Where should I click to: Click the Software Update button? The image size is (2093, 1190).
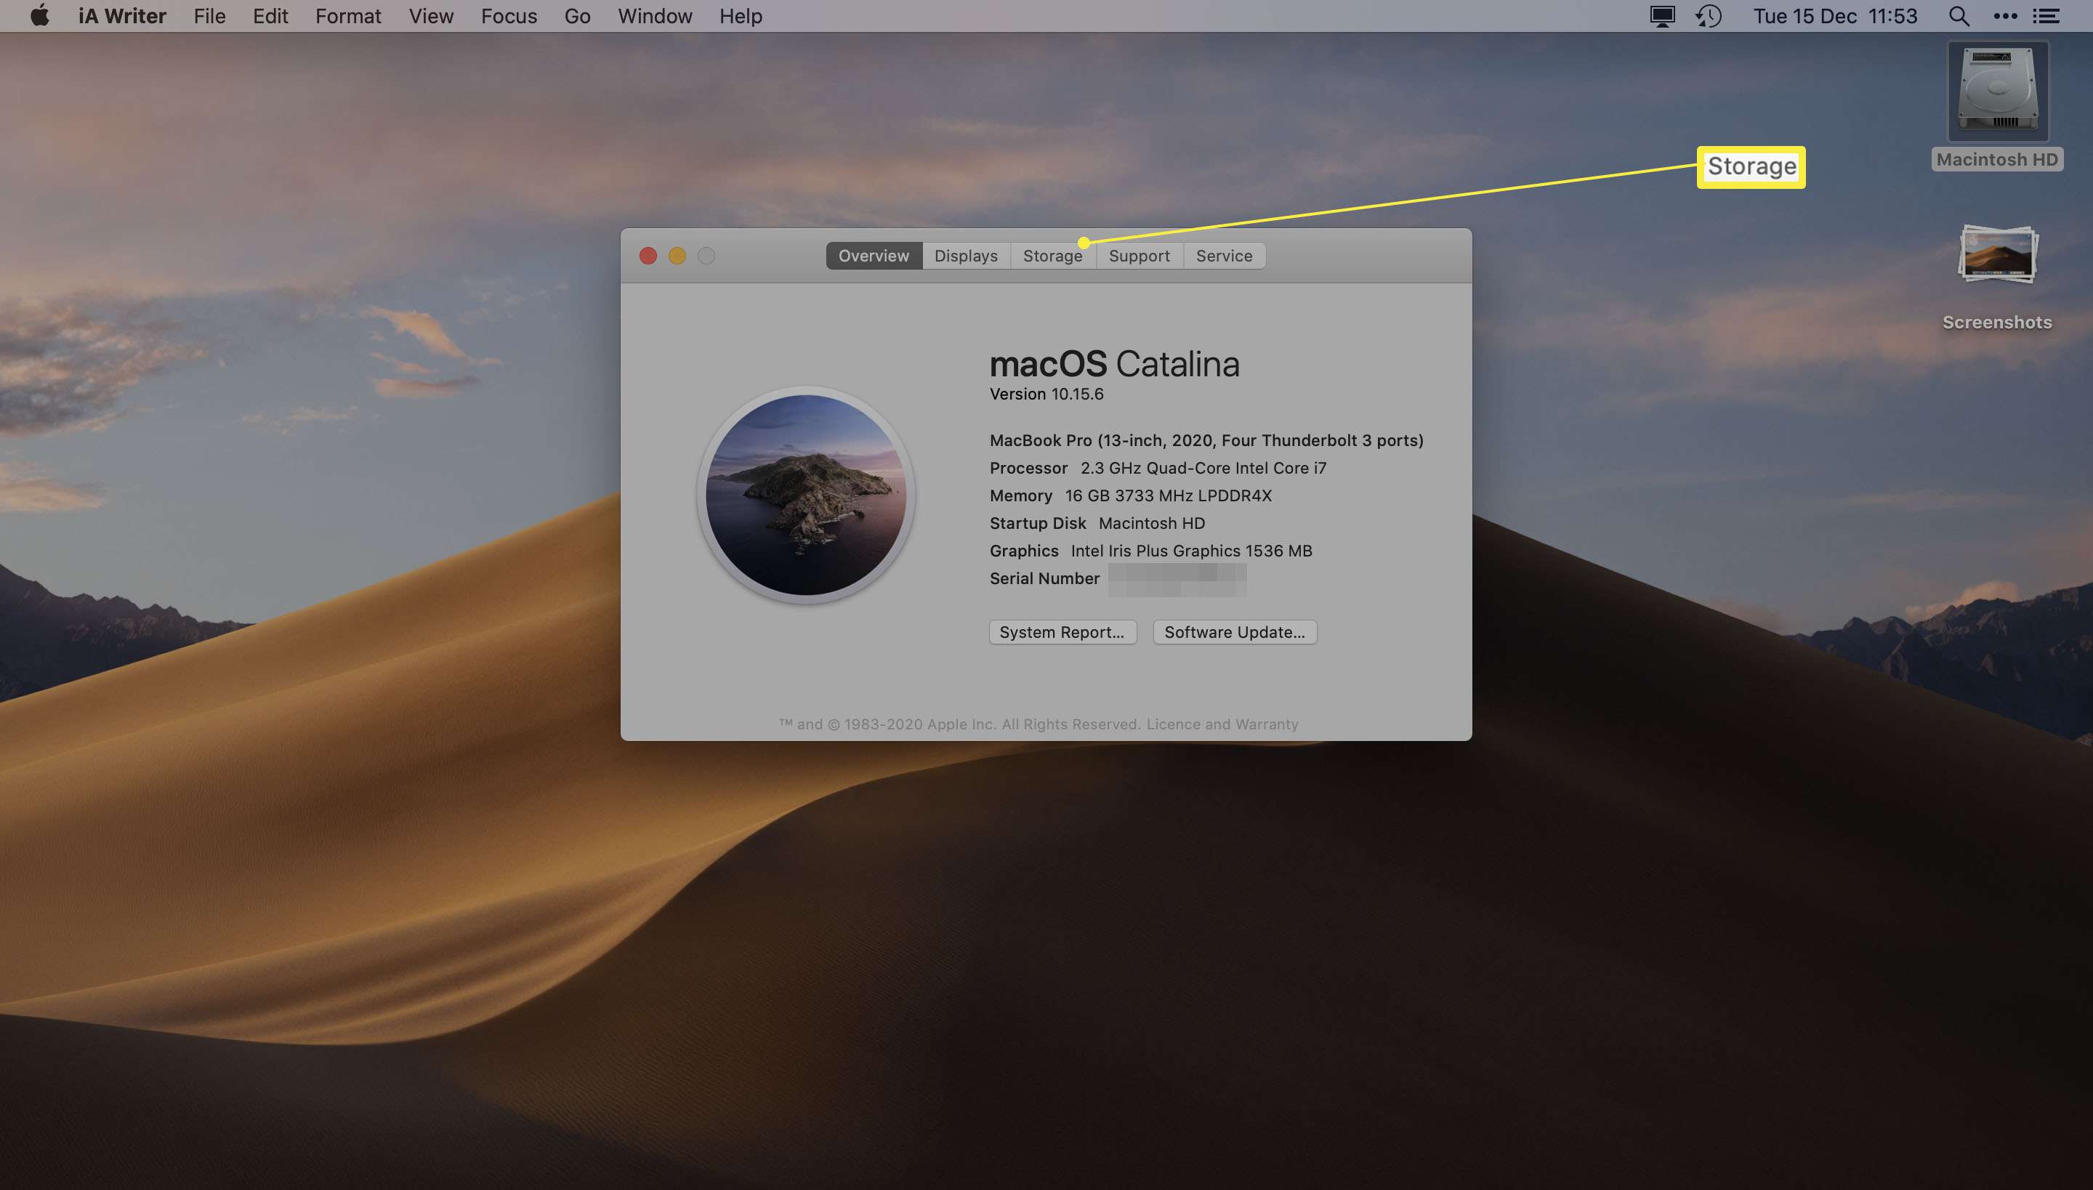(1235, 632)
